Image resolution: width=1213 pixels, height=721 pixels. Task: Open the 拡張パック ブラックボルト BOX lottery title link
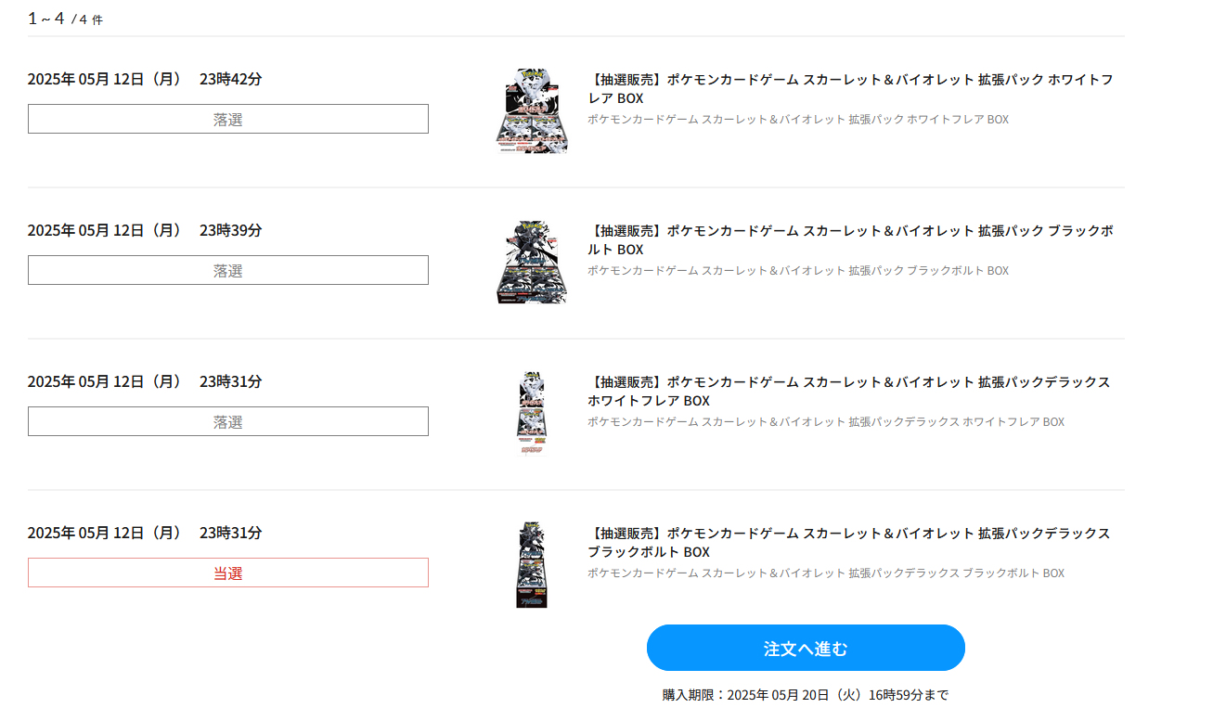[849, 239]
